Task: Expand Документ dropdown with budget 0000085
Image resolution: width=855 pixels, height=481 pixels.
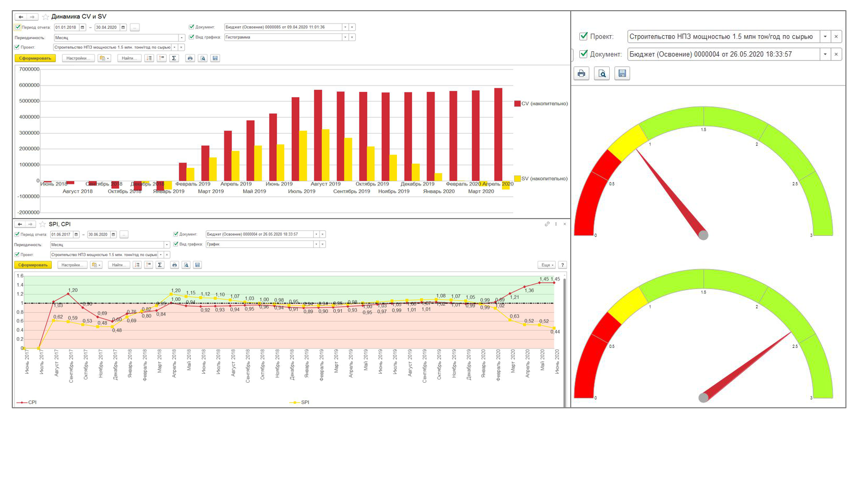Action: point(345,27)
